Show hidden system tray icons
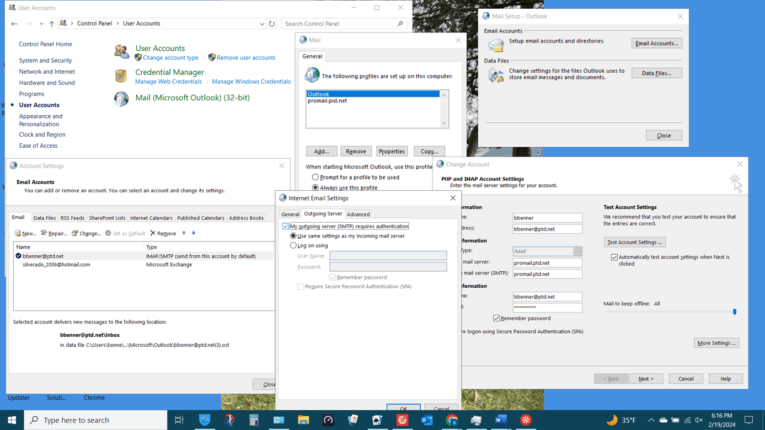The width and height of the screenshot is (765, 430). (651, 420)
